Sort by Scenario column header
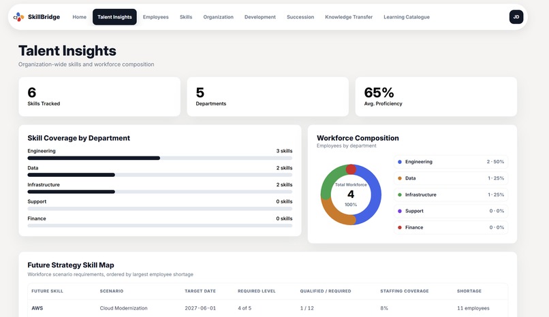This screenshot has height=317, width=549. pos(111,291)
